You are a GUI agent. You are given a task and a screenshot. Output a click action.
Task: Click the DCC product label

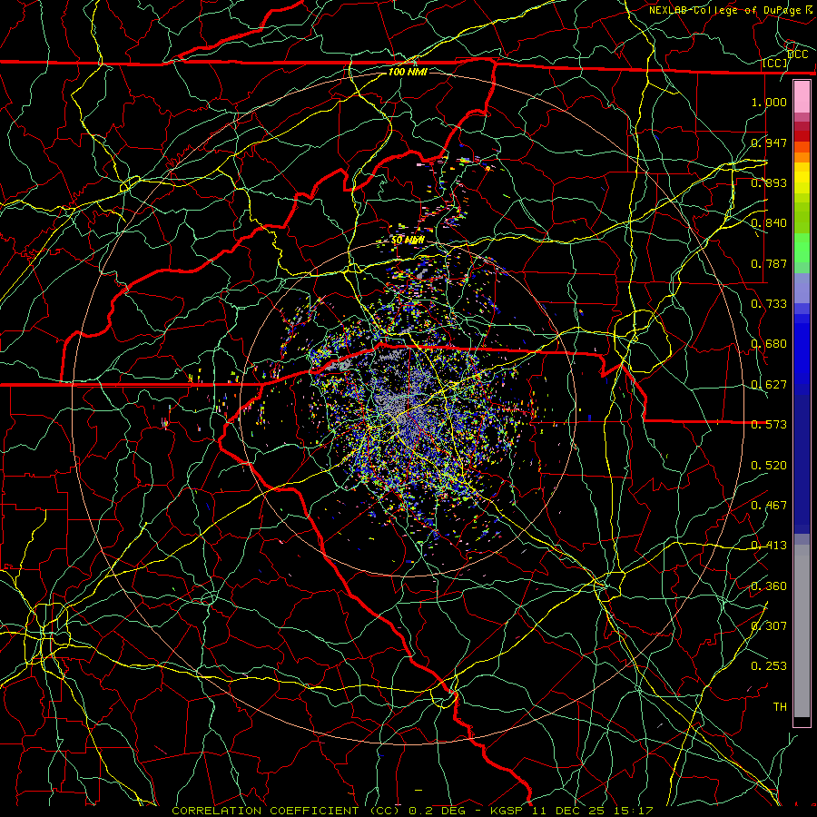pos(797,54)
